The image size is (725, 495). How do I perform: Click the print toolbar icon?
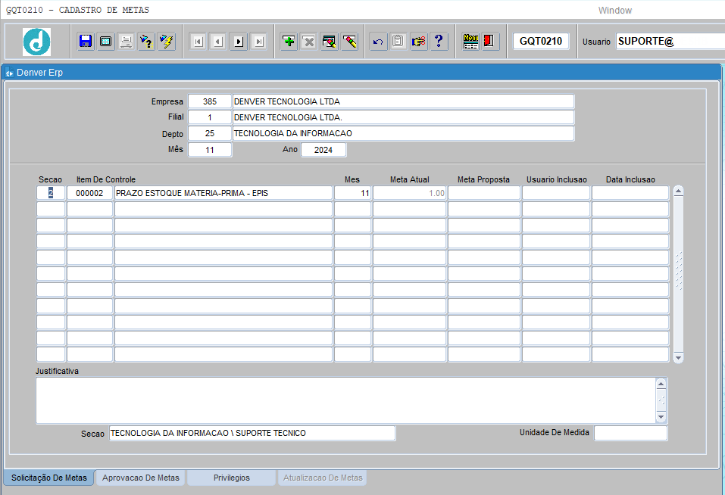[x=127, y=42]
